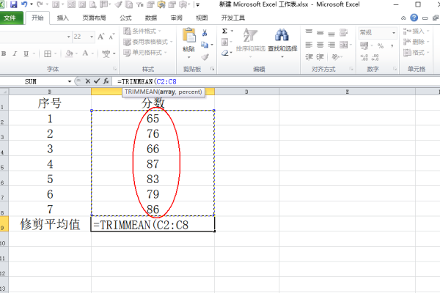Open clipboard group dialog launcher

pos(213,69)
